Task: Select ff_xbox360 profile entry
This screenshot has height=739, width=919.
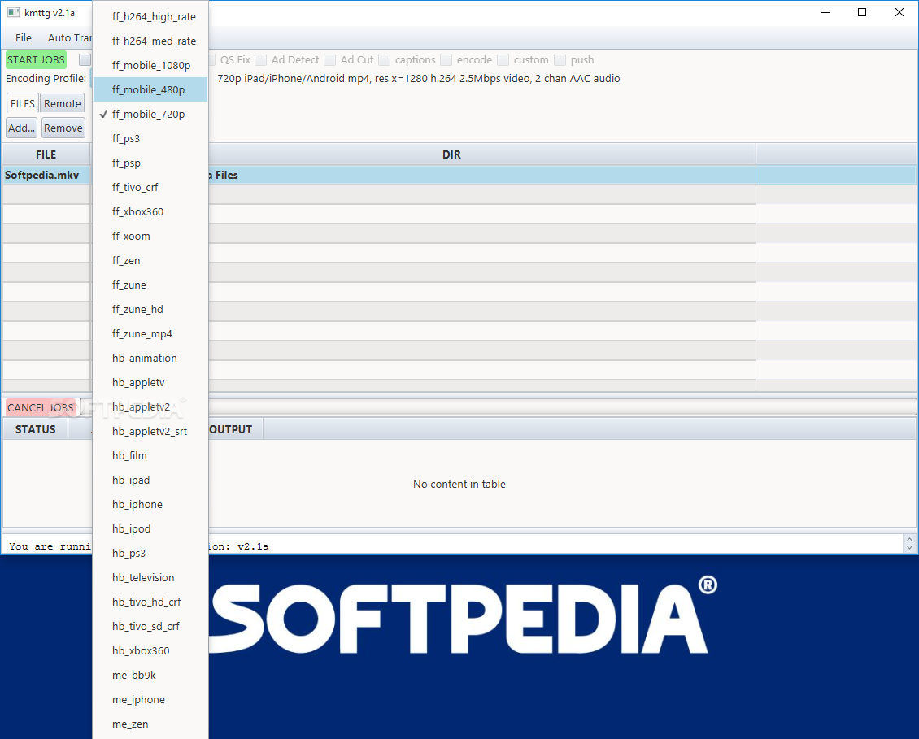Action: click(x=150, y=211)
